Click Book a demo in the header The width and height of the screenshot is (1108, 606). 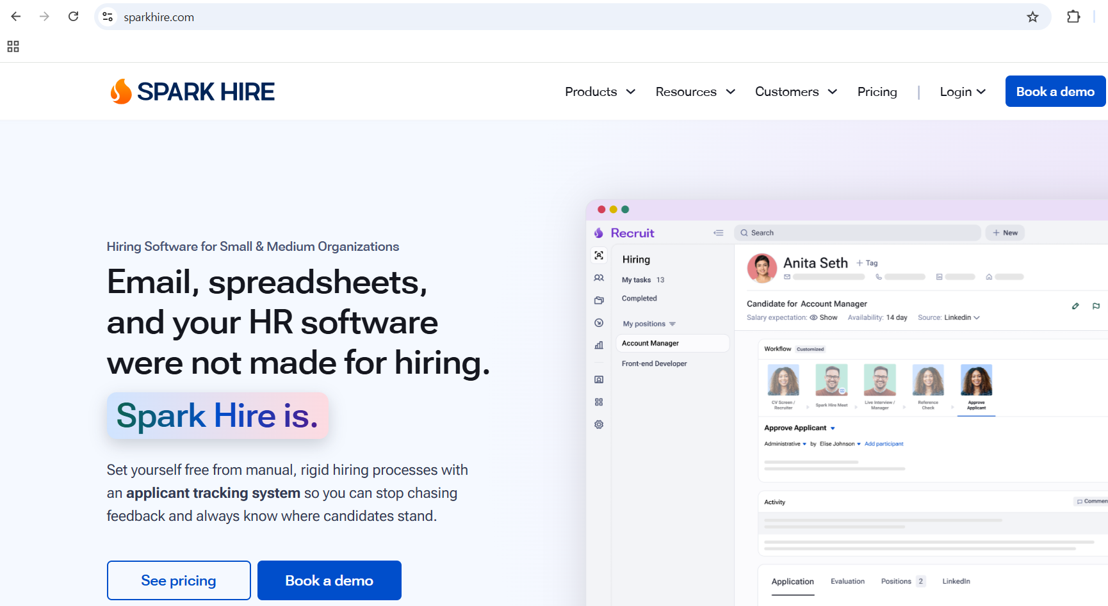(1055, 92)
